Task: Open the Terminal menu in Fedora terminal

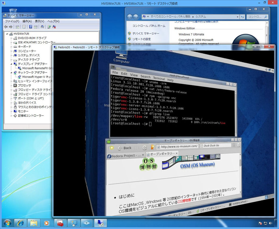Action: (159, 78)
